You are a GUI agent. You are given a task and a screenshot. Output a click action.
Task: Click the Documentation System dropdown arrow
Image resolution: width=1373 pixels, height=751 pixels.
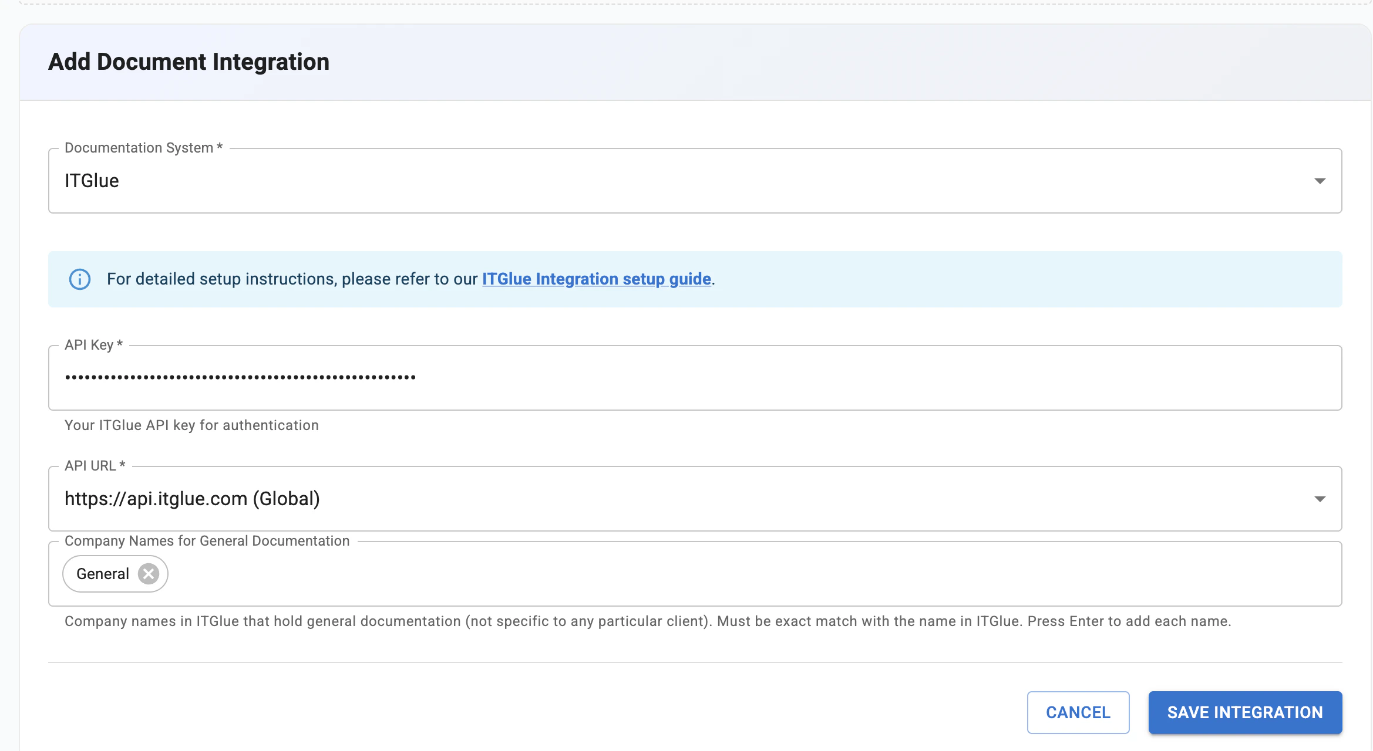(1320, 181)
